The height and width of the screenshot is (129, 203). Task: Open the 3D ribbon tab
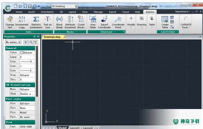pos(61,12)
